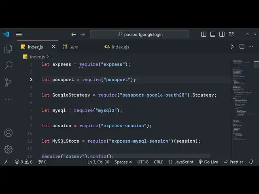Open notifications bell icon
The image size is (259, 194).
pyautogui.click(x=251, y=162)
